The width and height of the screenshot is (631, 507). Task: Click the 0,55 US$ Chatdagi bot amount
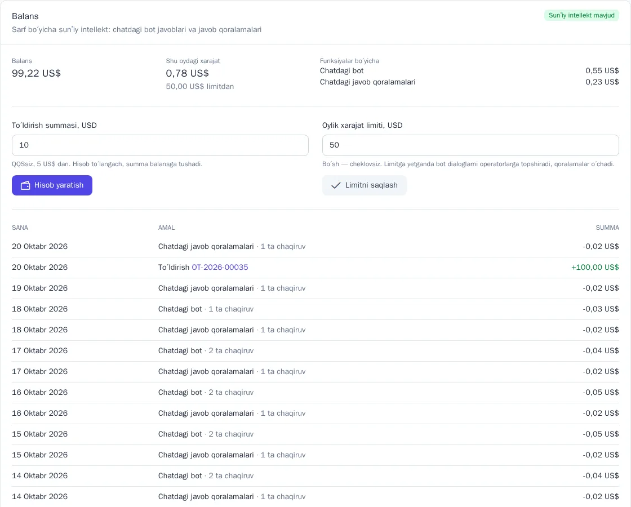[602, 71]
